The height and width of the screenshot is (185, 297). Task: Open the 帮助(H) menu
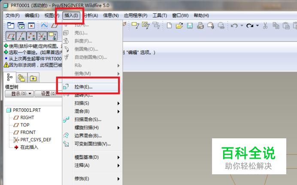[x=201, y=15]
